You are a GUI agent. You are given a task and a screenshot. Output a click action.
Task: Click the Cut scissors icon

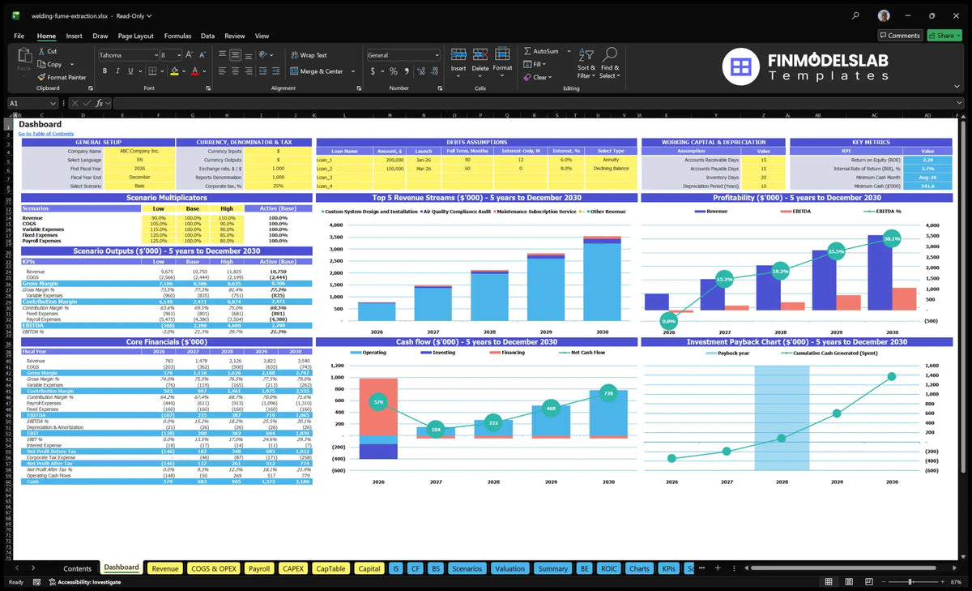pos(40,51)
